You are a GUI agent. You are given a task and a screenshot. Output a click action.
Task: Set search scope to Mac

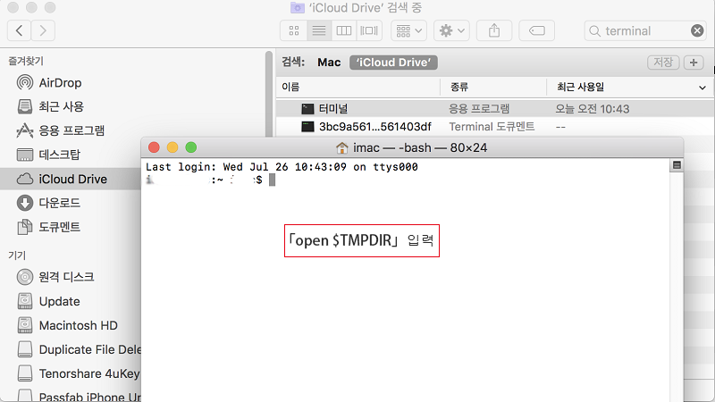point(329,63)
